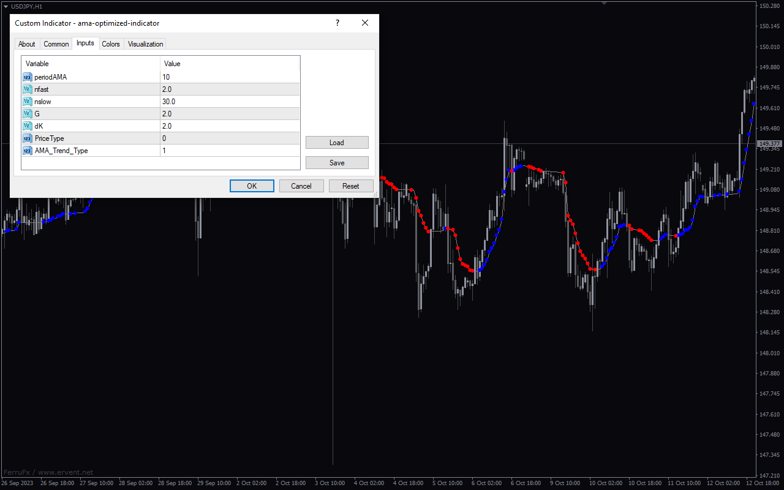The image size is (784, 490).
Task: Edit the dK value 2.0
Action: [230, 126]
